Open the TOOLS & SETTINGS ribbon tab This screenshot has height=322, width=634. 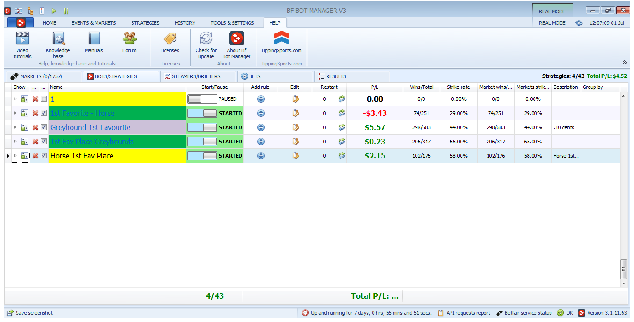coord(232,23)
